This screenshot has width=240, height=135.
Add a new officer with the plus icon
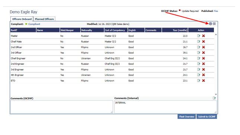tap(211, 23)
